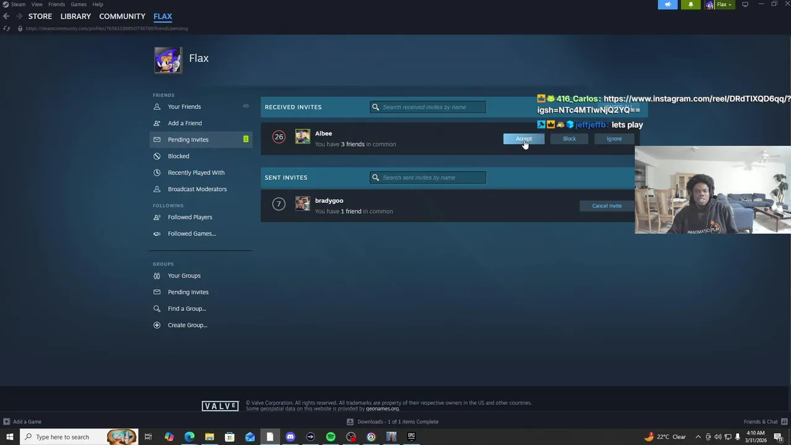
Task: Switch to the LIBRARY tab
Action: click(x=75, y=16)
